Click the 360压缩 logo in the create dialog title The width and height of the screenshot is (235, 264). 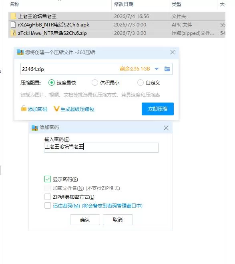20,52
